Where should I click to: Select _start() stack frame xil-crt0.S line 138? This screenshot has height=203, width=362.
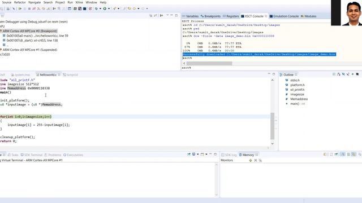coord(30,40)
